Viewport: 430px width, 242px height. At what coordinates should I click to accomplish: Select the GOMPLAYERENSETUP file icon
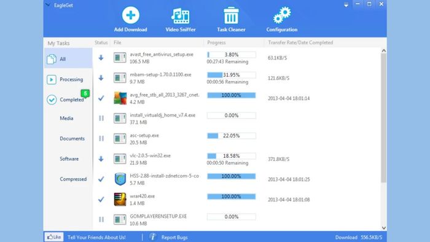[120, 219]
